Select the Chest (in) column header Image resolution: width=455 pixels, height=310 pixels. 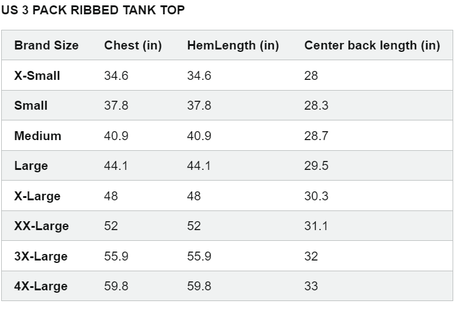[x=133, y=45]
